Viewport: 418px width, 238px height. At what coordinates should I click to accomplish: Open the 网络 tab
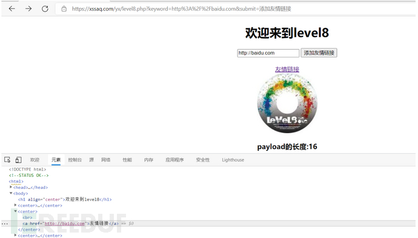(x=106, y=160)
